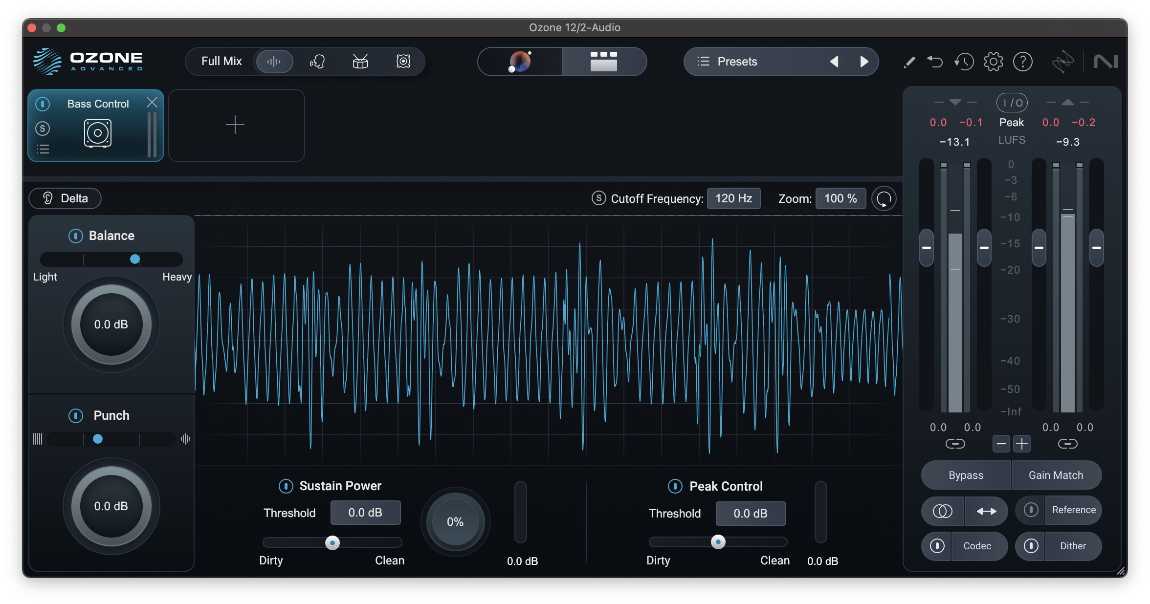The height and width of the screenshot is (604, 1150).
Task: Click the iZotope spiral logo icon
Action: tap(1062, 62)
